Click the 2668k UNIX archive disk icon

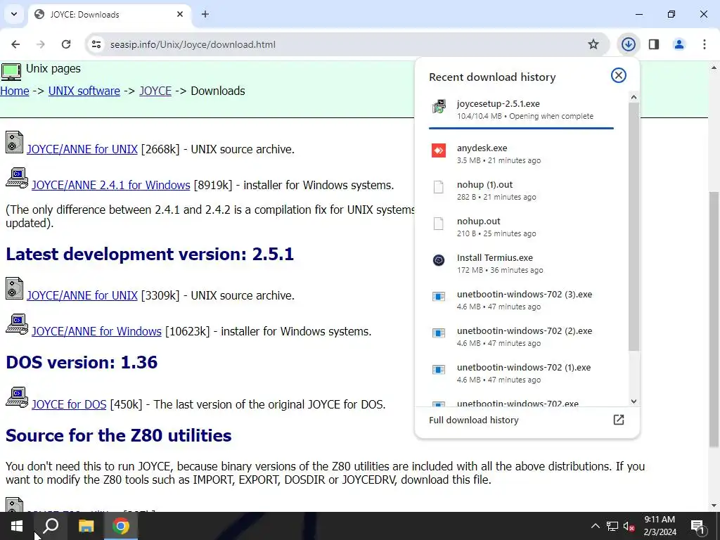[14, 142]
